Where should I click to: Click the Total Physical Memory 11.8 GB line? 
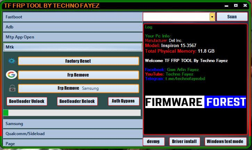point(180,51)
